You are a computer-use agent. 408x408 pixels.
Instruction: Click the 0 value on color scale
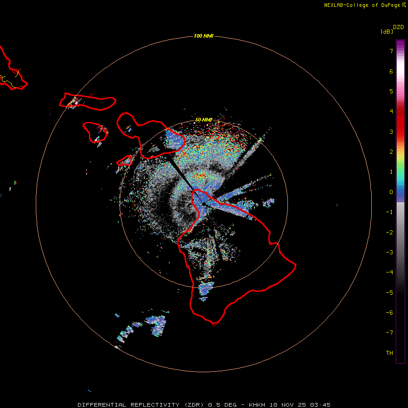pos(391,192)
